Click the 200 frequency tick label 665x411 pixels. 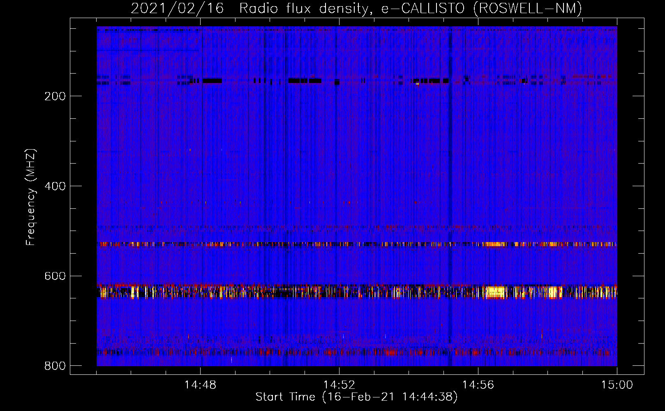[55, 96]
